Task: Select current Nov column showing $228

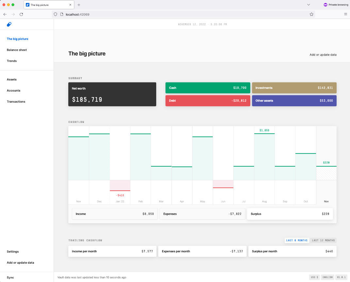Action: pos(326,165)
